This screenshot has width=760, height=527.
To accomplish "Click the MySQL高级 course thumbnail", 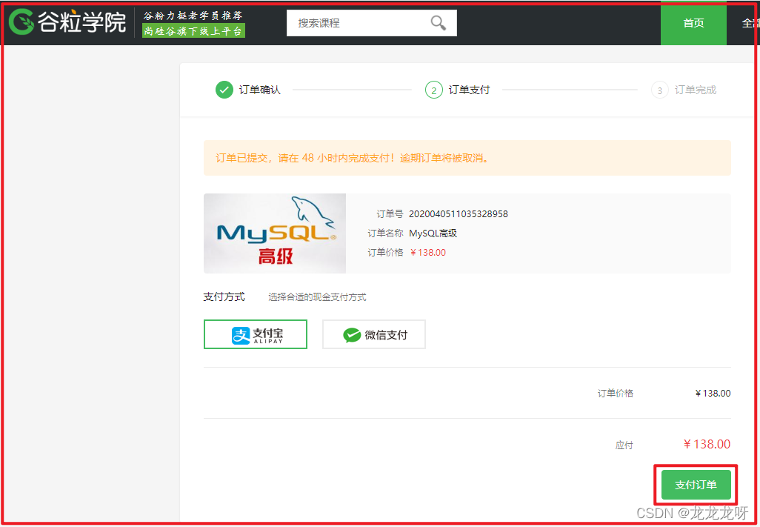I will tap(275, 233).
